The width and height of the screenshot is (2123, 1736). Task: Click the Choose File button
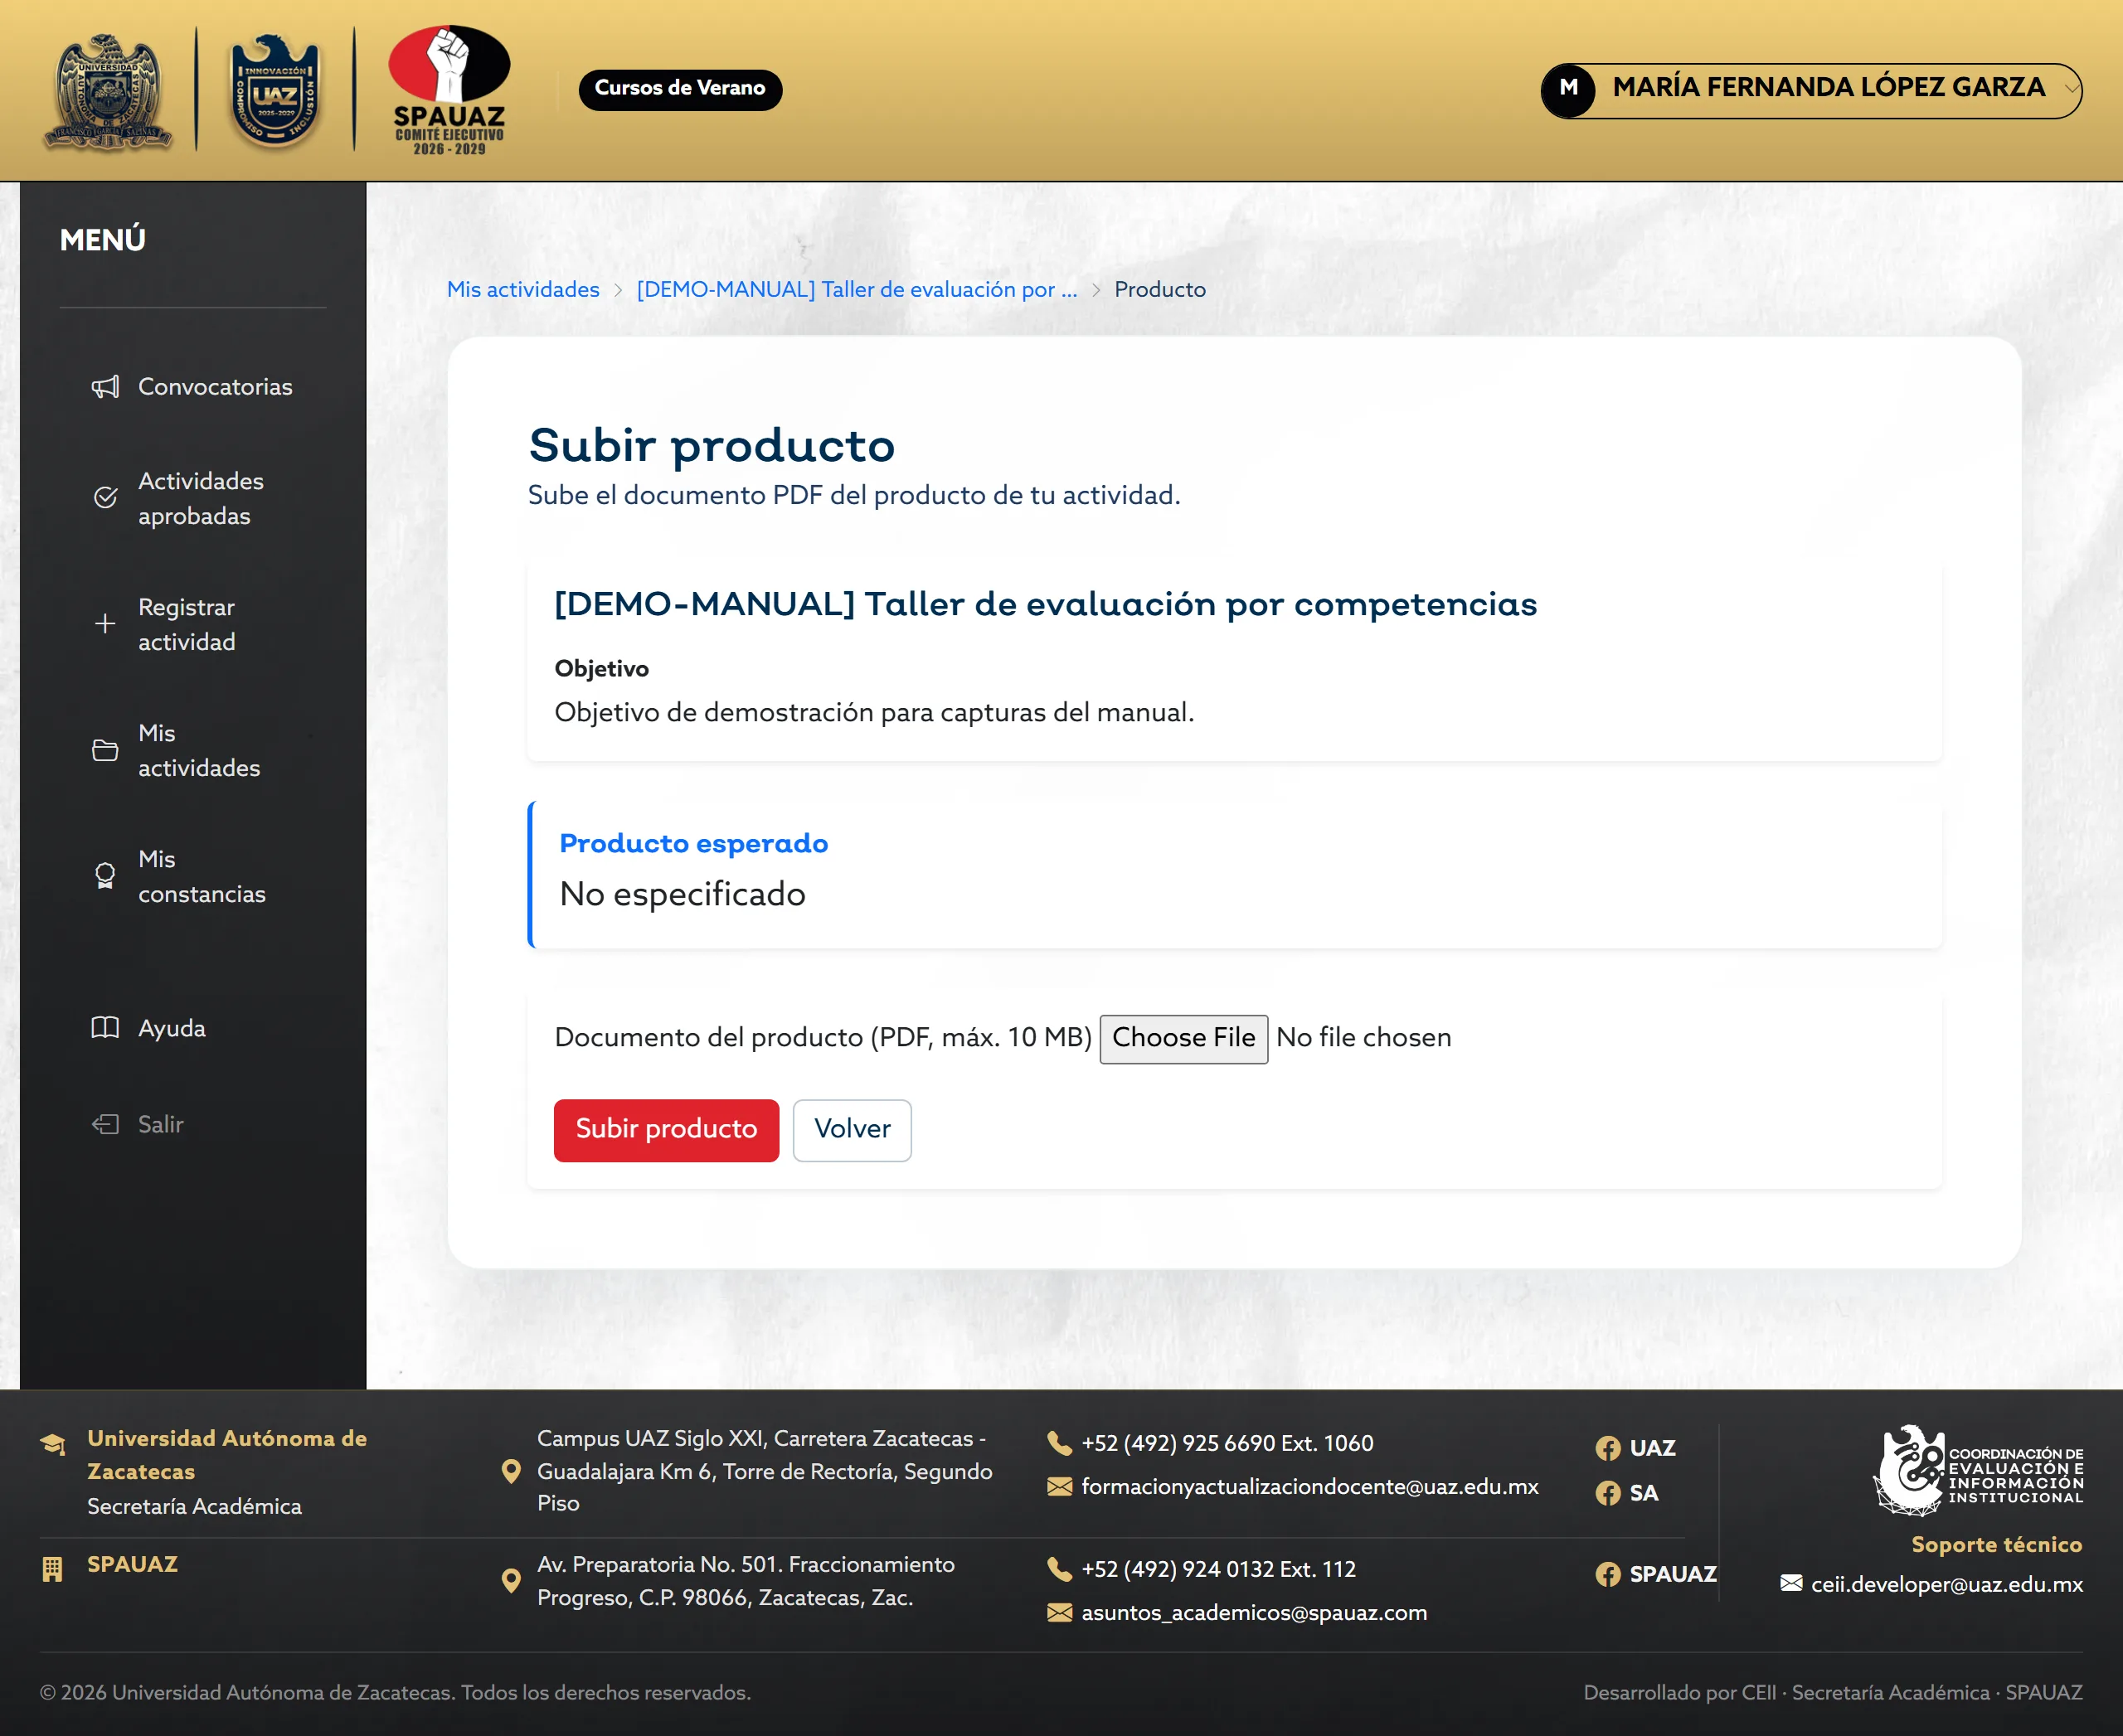[1183, 1039]
